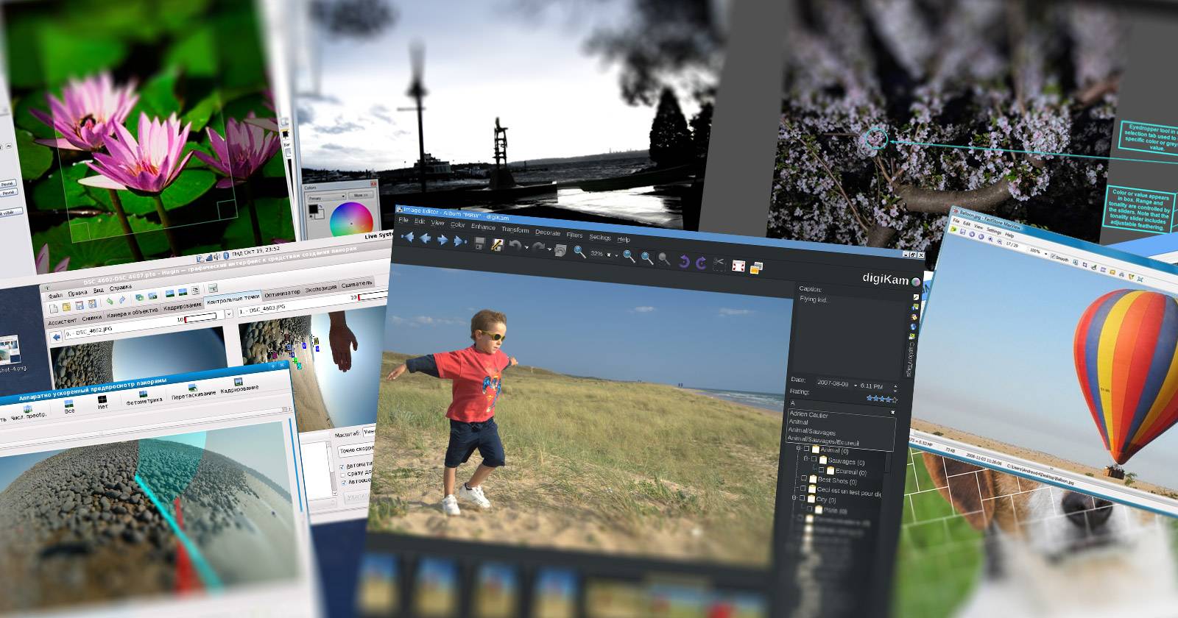Collapse the City tag tree node
1178x618 pixels.
point(794,498)
